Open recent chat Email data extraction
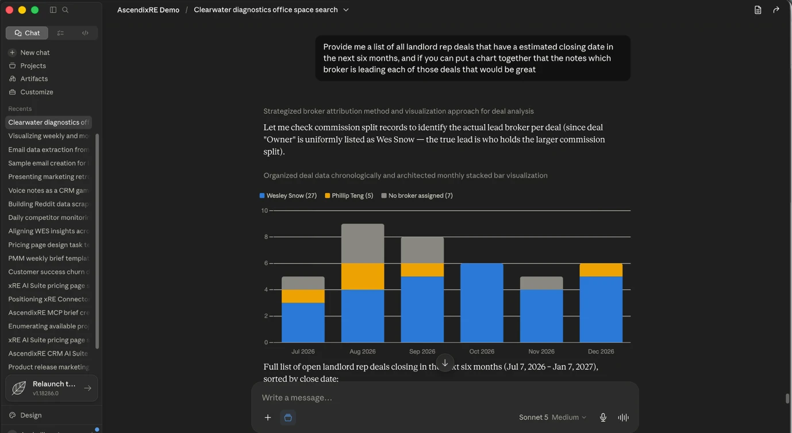This screenshot has height=433, width=792. 48,149
